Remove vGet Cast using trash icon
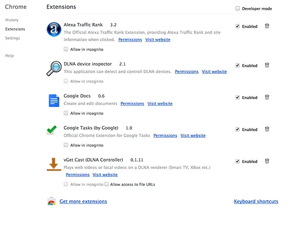 click(x=267, y=161)
